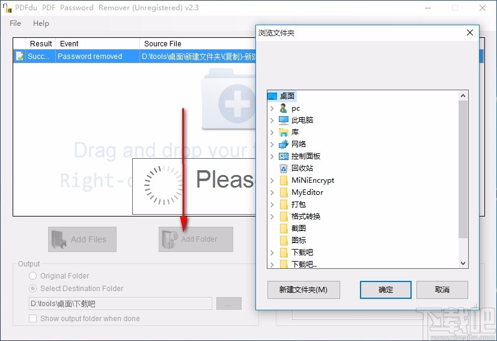
Task: Close the 浏览文件夹 dialog
Action: [x=470, y=32]
